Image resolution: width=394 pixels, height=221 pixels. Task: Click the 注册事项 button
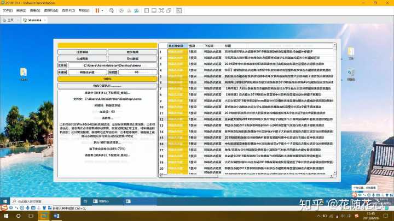82,52
